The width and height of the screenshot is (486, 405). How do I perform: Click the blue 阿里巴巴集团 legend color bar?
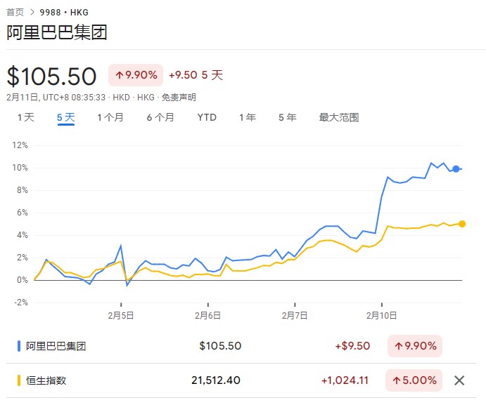coord(19,346)
